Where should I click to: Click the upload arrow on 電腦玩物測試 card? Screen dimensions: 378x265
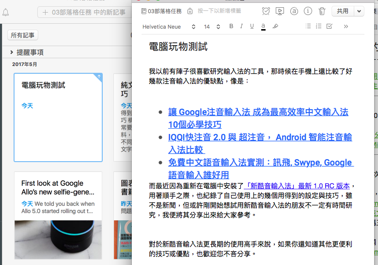(x=99, y=77)
